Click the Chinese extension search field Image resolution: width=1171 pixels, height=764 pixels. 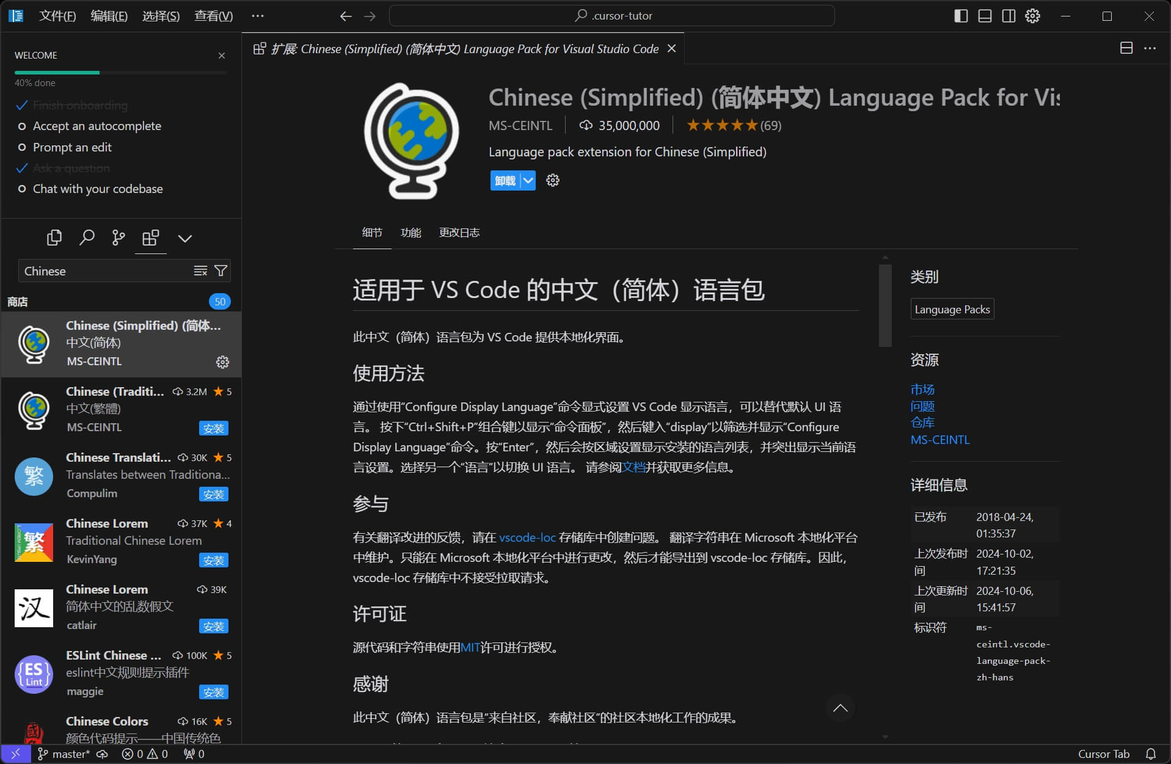tap(104, 271)
